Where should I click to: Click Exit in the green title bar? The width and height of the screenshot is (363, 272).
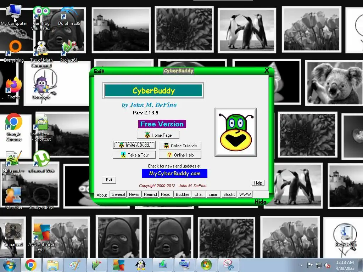[99, 71]
